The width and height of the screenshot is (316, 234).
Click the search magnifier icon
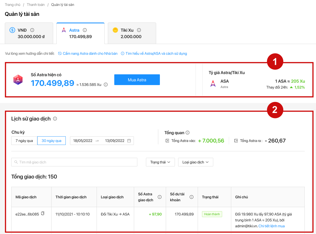tap(16, 162)
